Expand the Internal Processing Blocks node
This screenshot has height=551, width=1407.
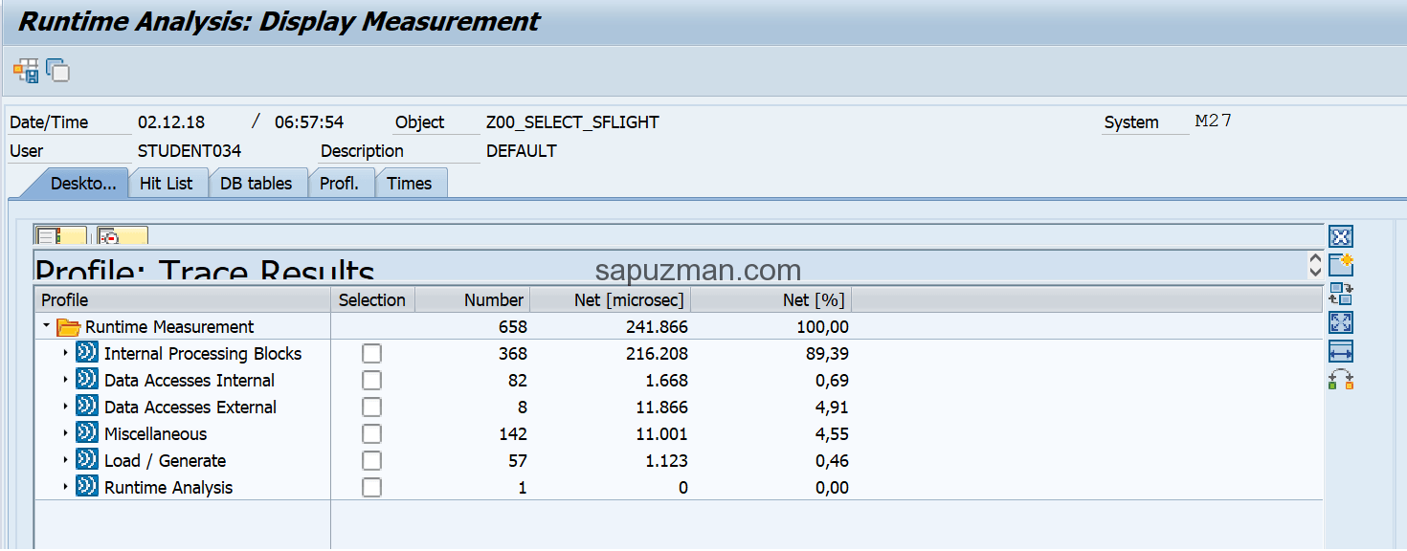[66, 353]
